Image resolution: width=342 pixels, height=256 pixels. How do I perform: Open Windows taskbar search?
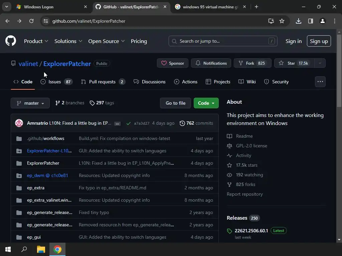24,249
